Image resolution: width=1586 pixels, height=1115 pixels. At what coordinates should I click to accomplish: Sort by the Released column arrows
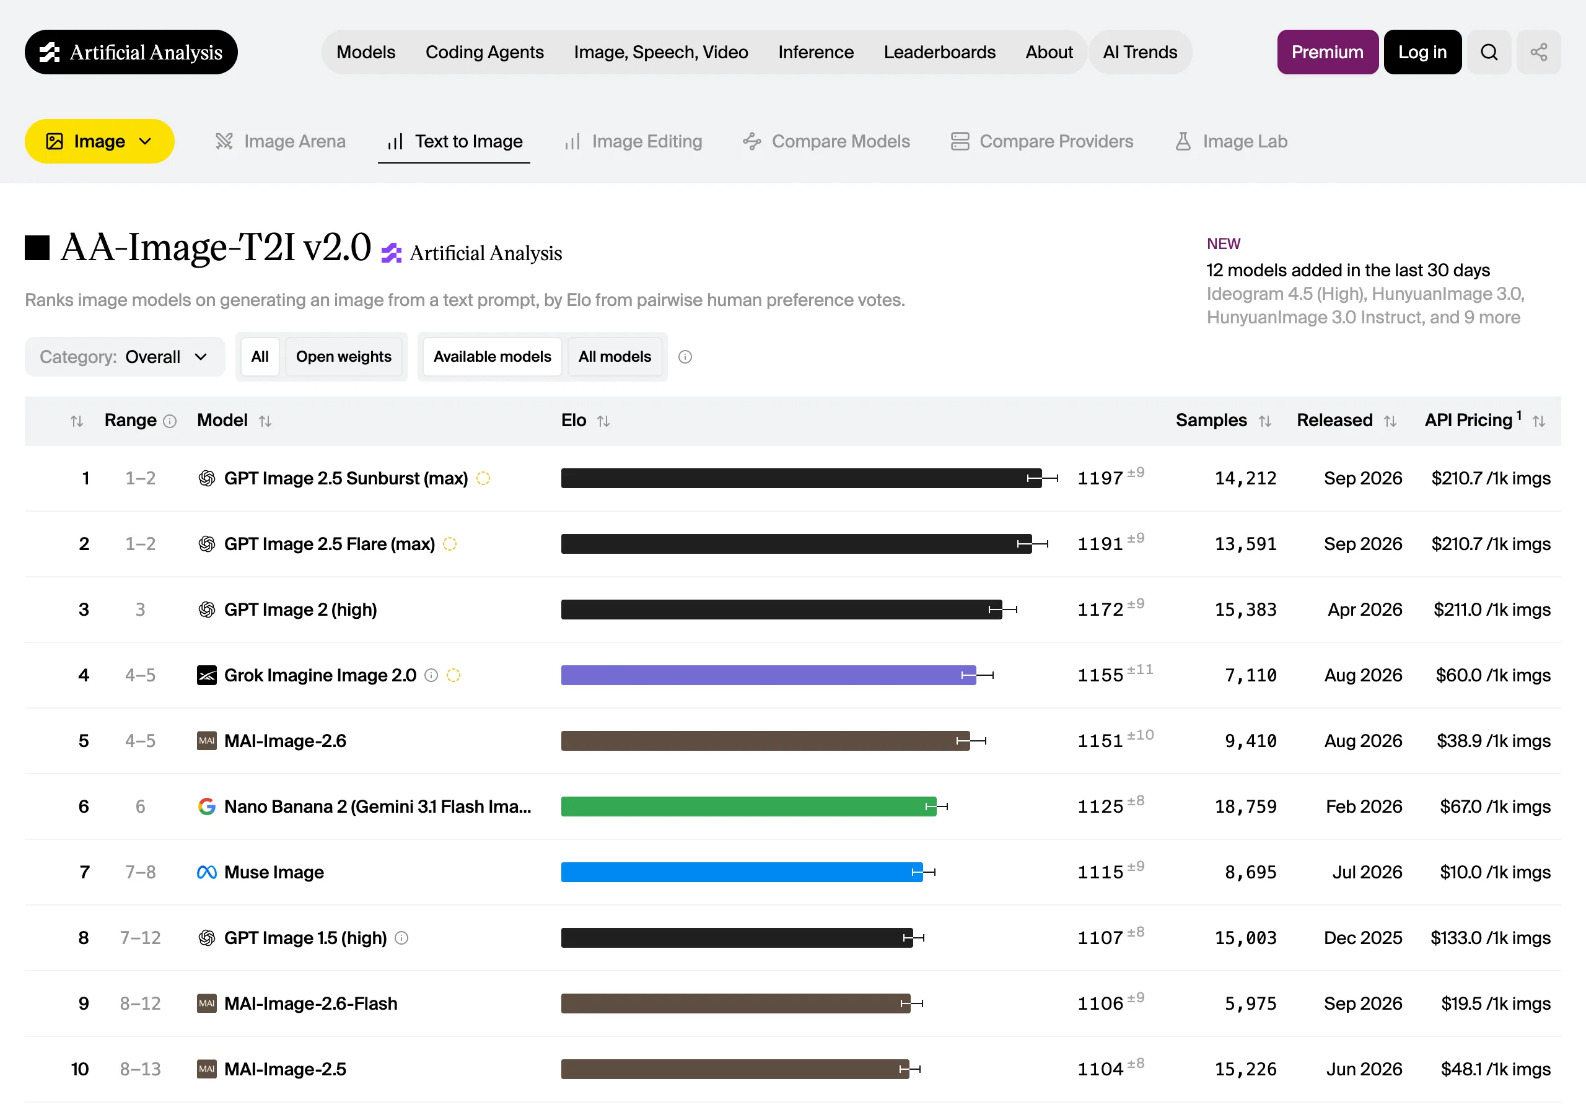(x=1390, y=421)
